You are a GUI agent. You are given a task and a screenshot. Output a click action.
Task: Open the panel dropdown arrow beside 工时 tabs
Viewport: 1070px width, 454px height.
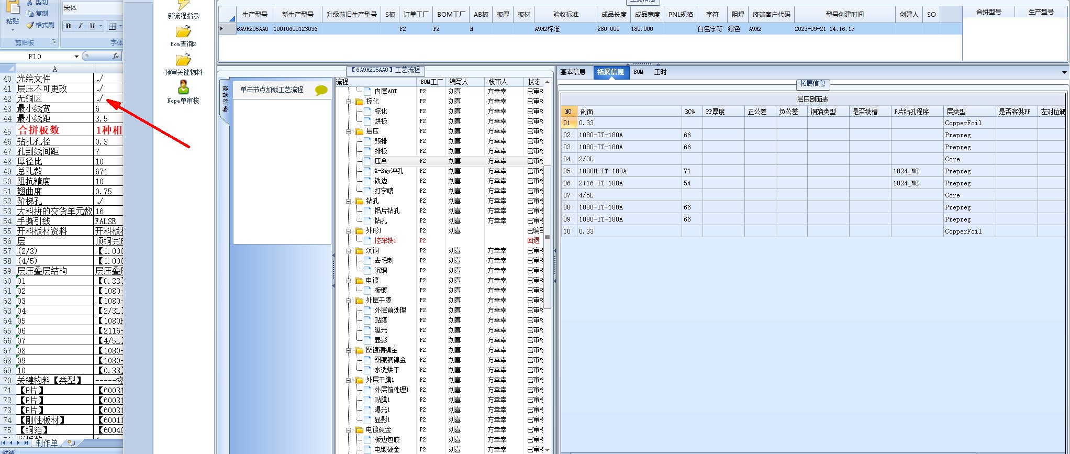1064,72
